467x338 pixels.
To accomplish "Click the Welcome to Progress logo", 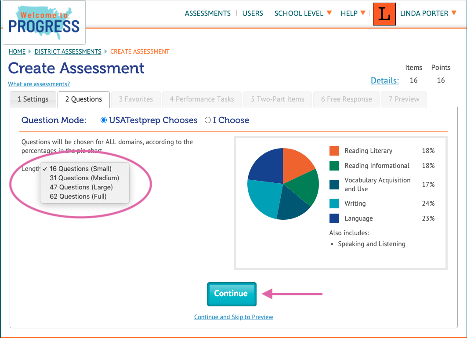I will pyautogui.click(x=44, y=23).
